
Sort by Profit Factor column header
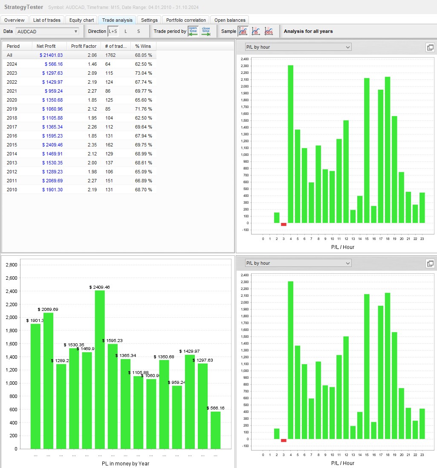pos(84,46)
